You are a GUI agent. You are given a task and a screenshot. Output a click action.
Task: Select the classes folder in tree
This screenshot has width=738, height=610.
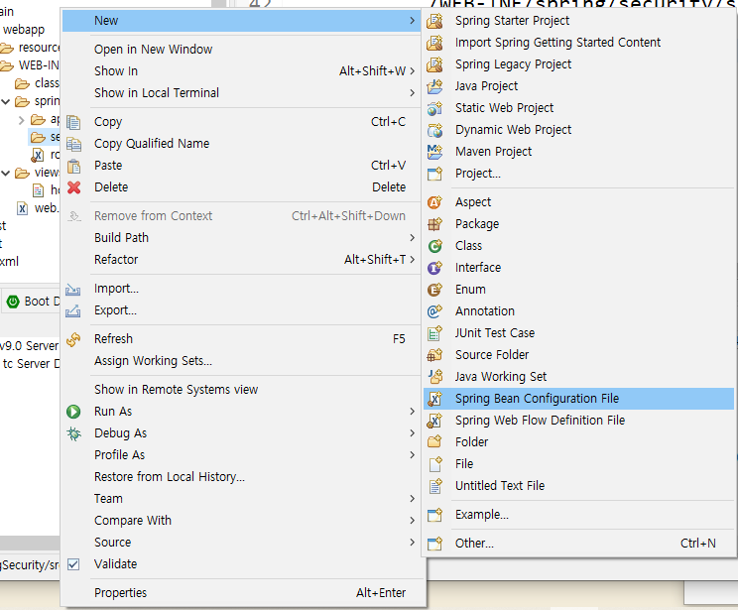(x=47, y=83)
